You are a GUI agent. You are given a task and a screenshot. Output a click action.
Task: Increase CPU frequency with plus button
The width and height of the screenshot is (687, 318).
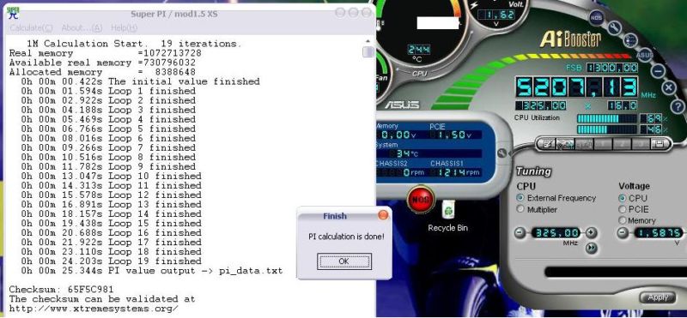point(592,232)
